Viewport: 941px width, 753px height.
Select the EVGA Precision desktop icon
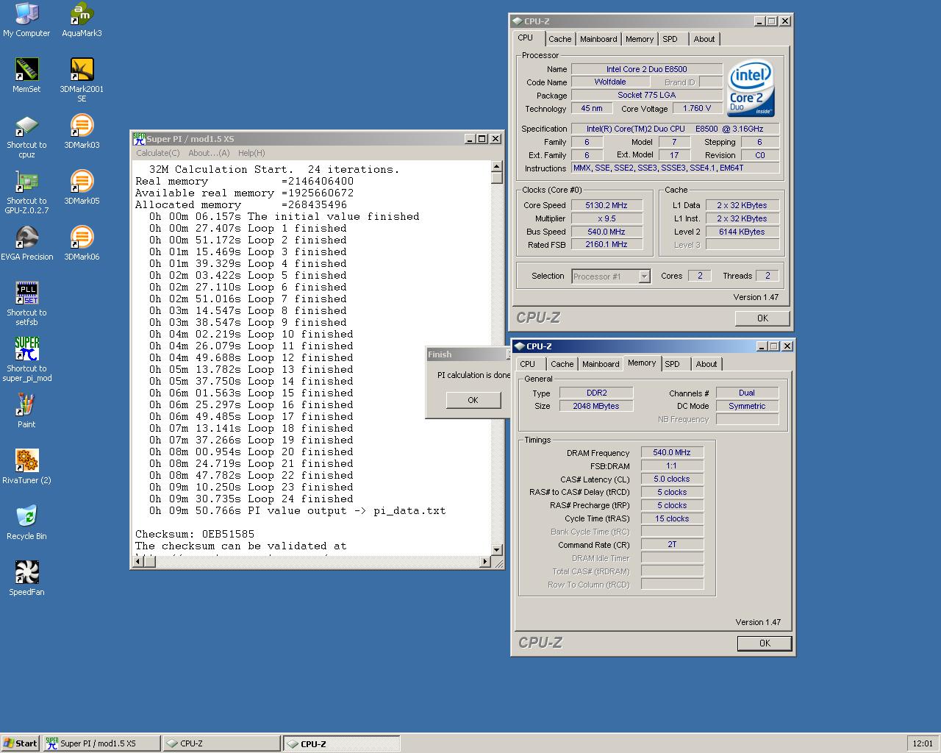click(26, 243)
